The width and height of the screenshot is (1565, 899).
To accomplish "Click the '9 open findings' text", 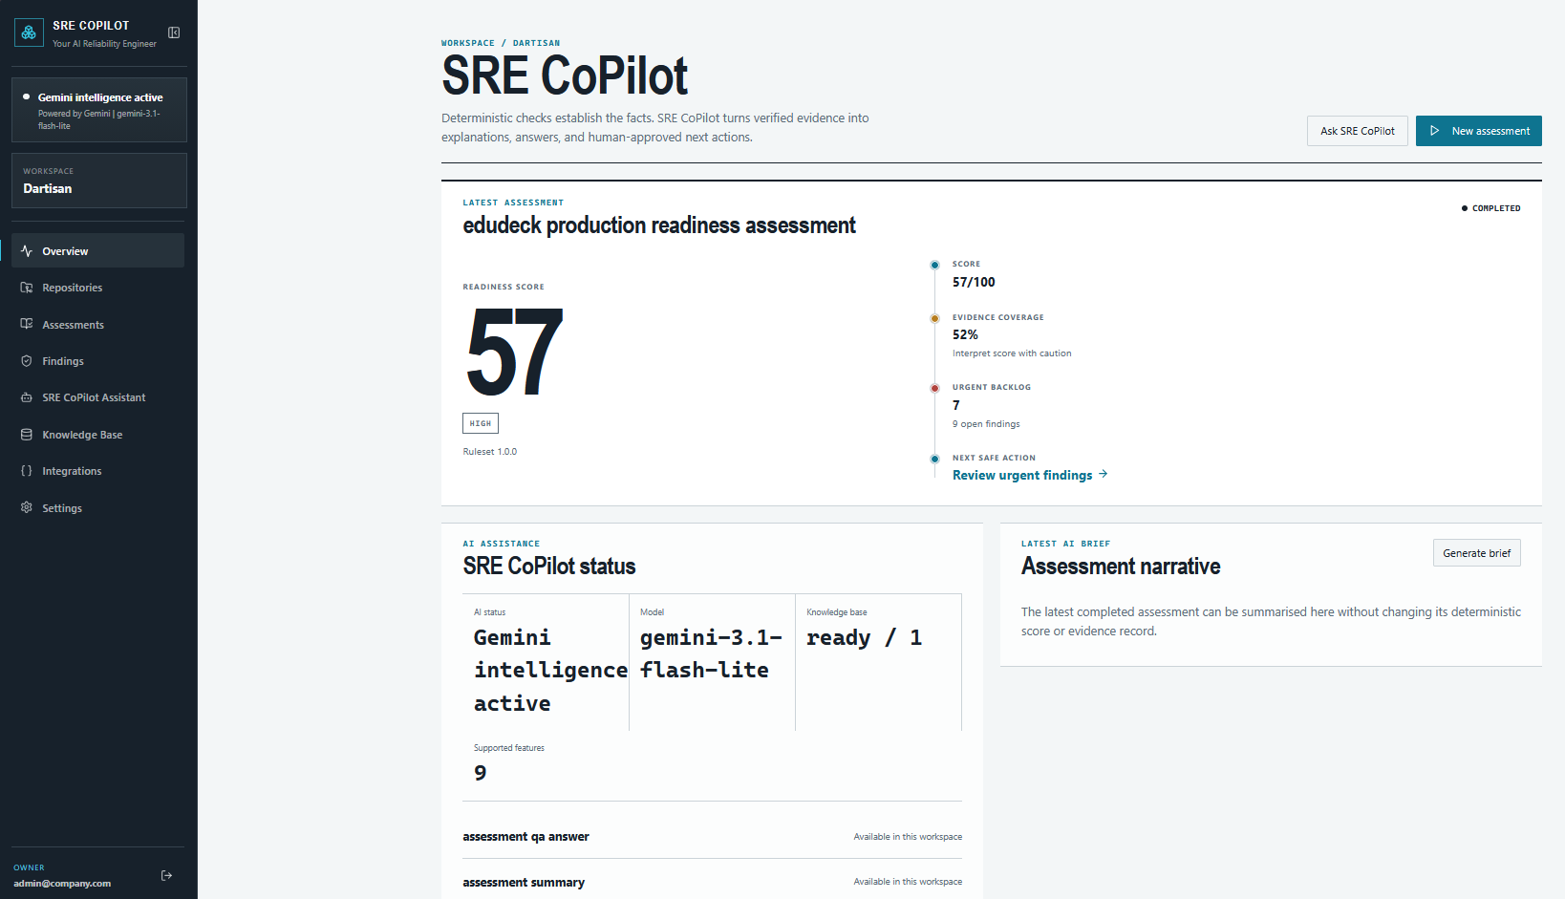I will click(x=986, y=424).
